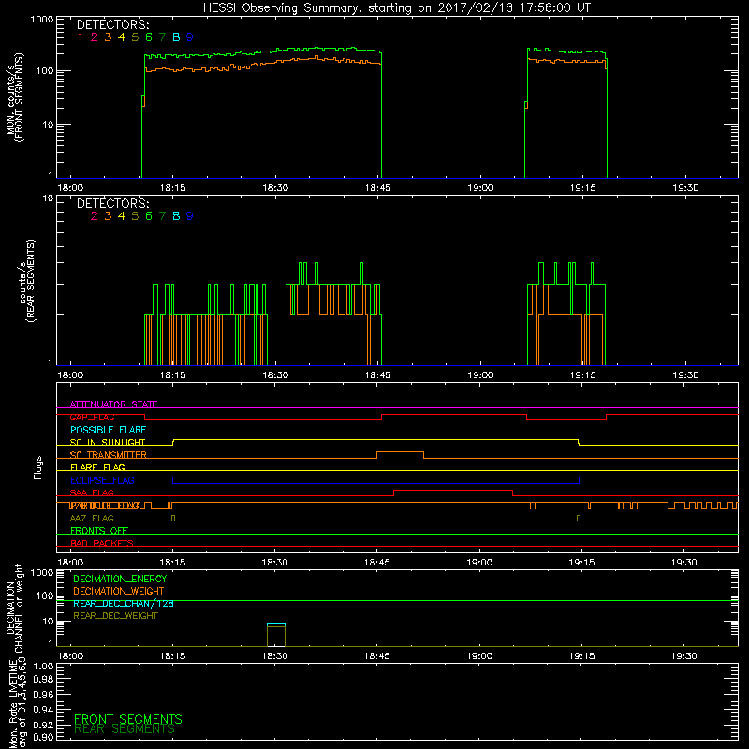Viewport: 749px width, 749px height.
Task: Click the DECIMATION_WEIGHT legend entry
Action: [x=119, y=591]
